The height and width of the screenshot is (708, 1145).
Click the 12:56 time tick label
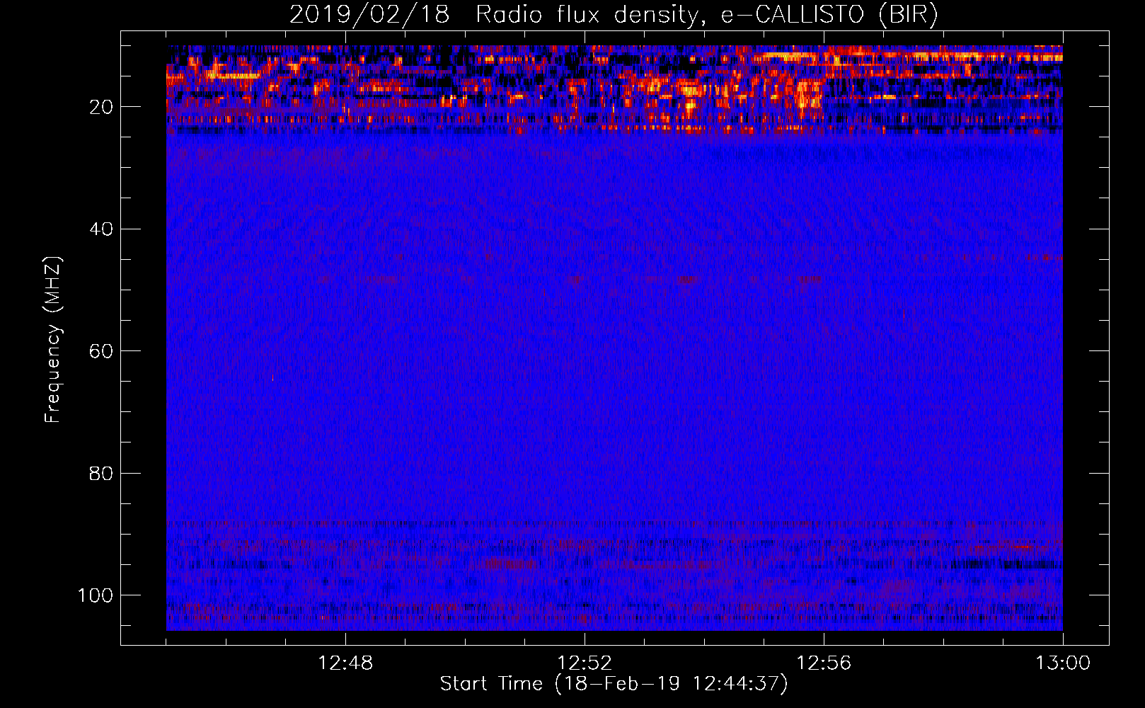click(824, 663)
